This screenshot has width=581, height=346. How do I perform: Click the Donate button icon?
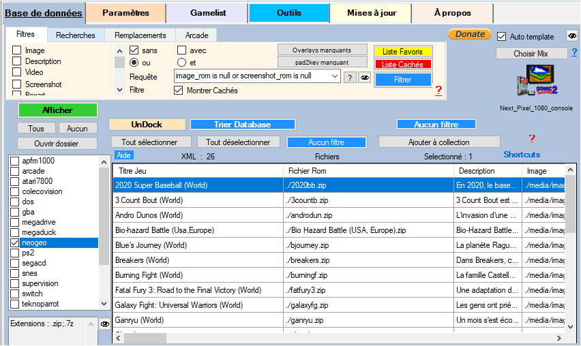pyautogui.click(x=469, y=34)
